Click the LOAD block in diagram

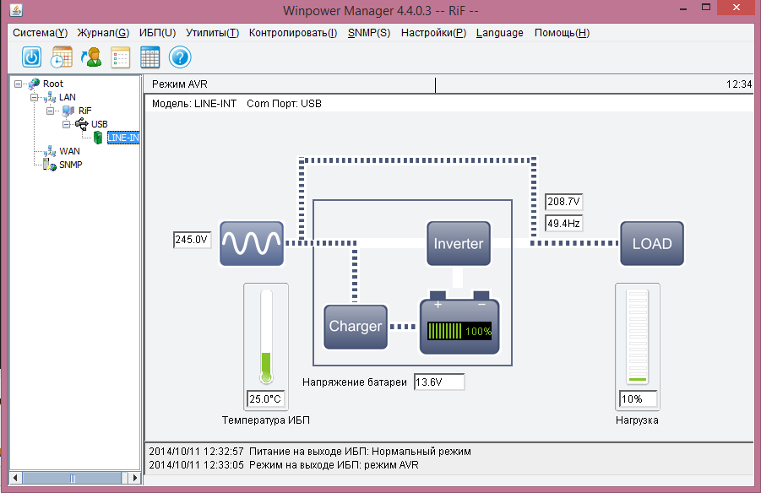tap(652, 244)
